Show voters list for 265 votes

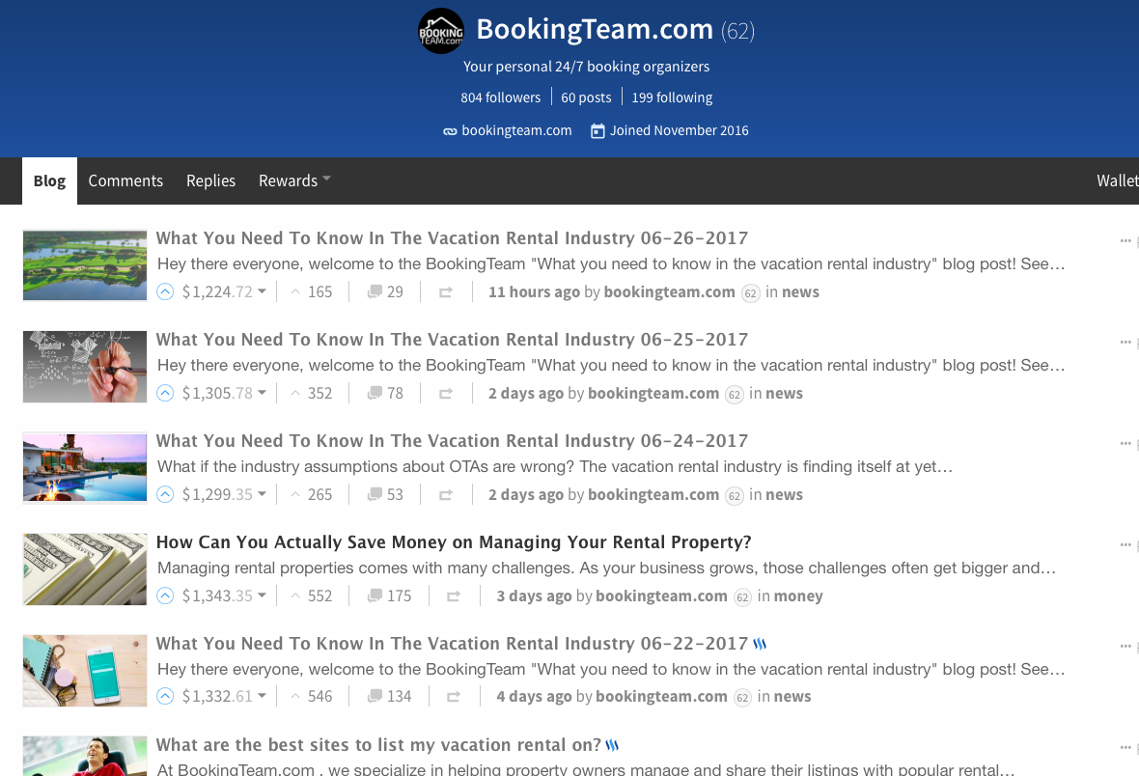[319, 495]
